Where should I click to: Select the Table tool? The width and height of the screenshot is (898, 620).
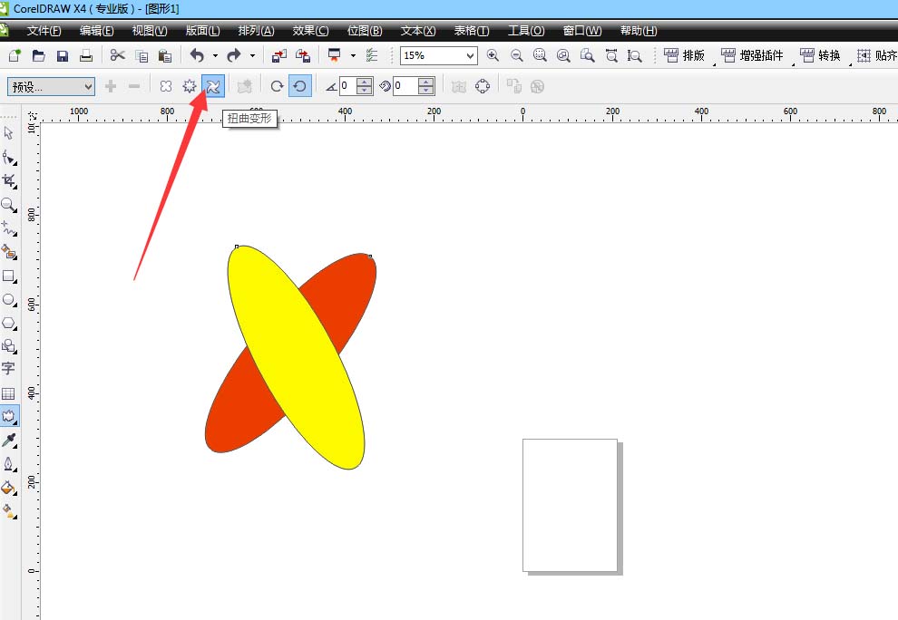coord(9,393)
